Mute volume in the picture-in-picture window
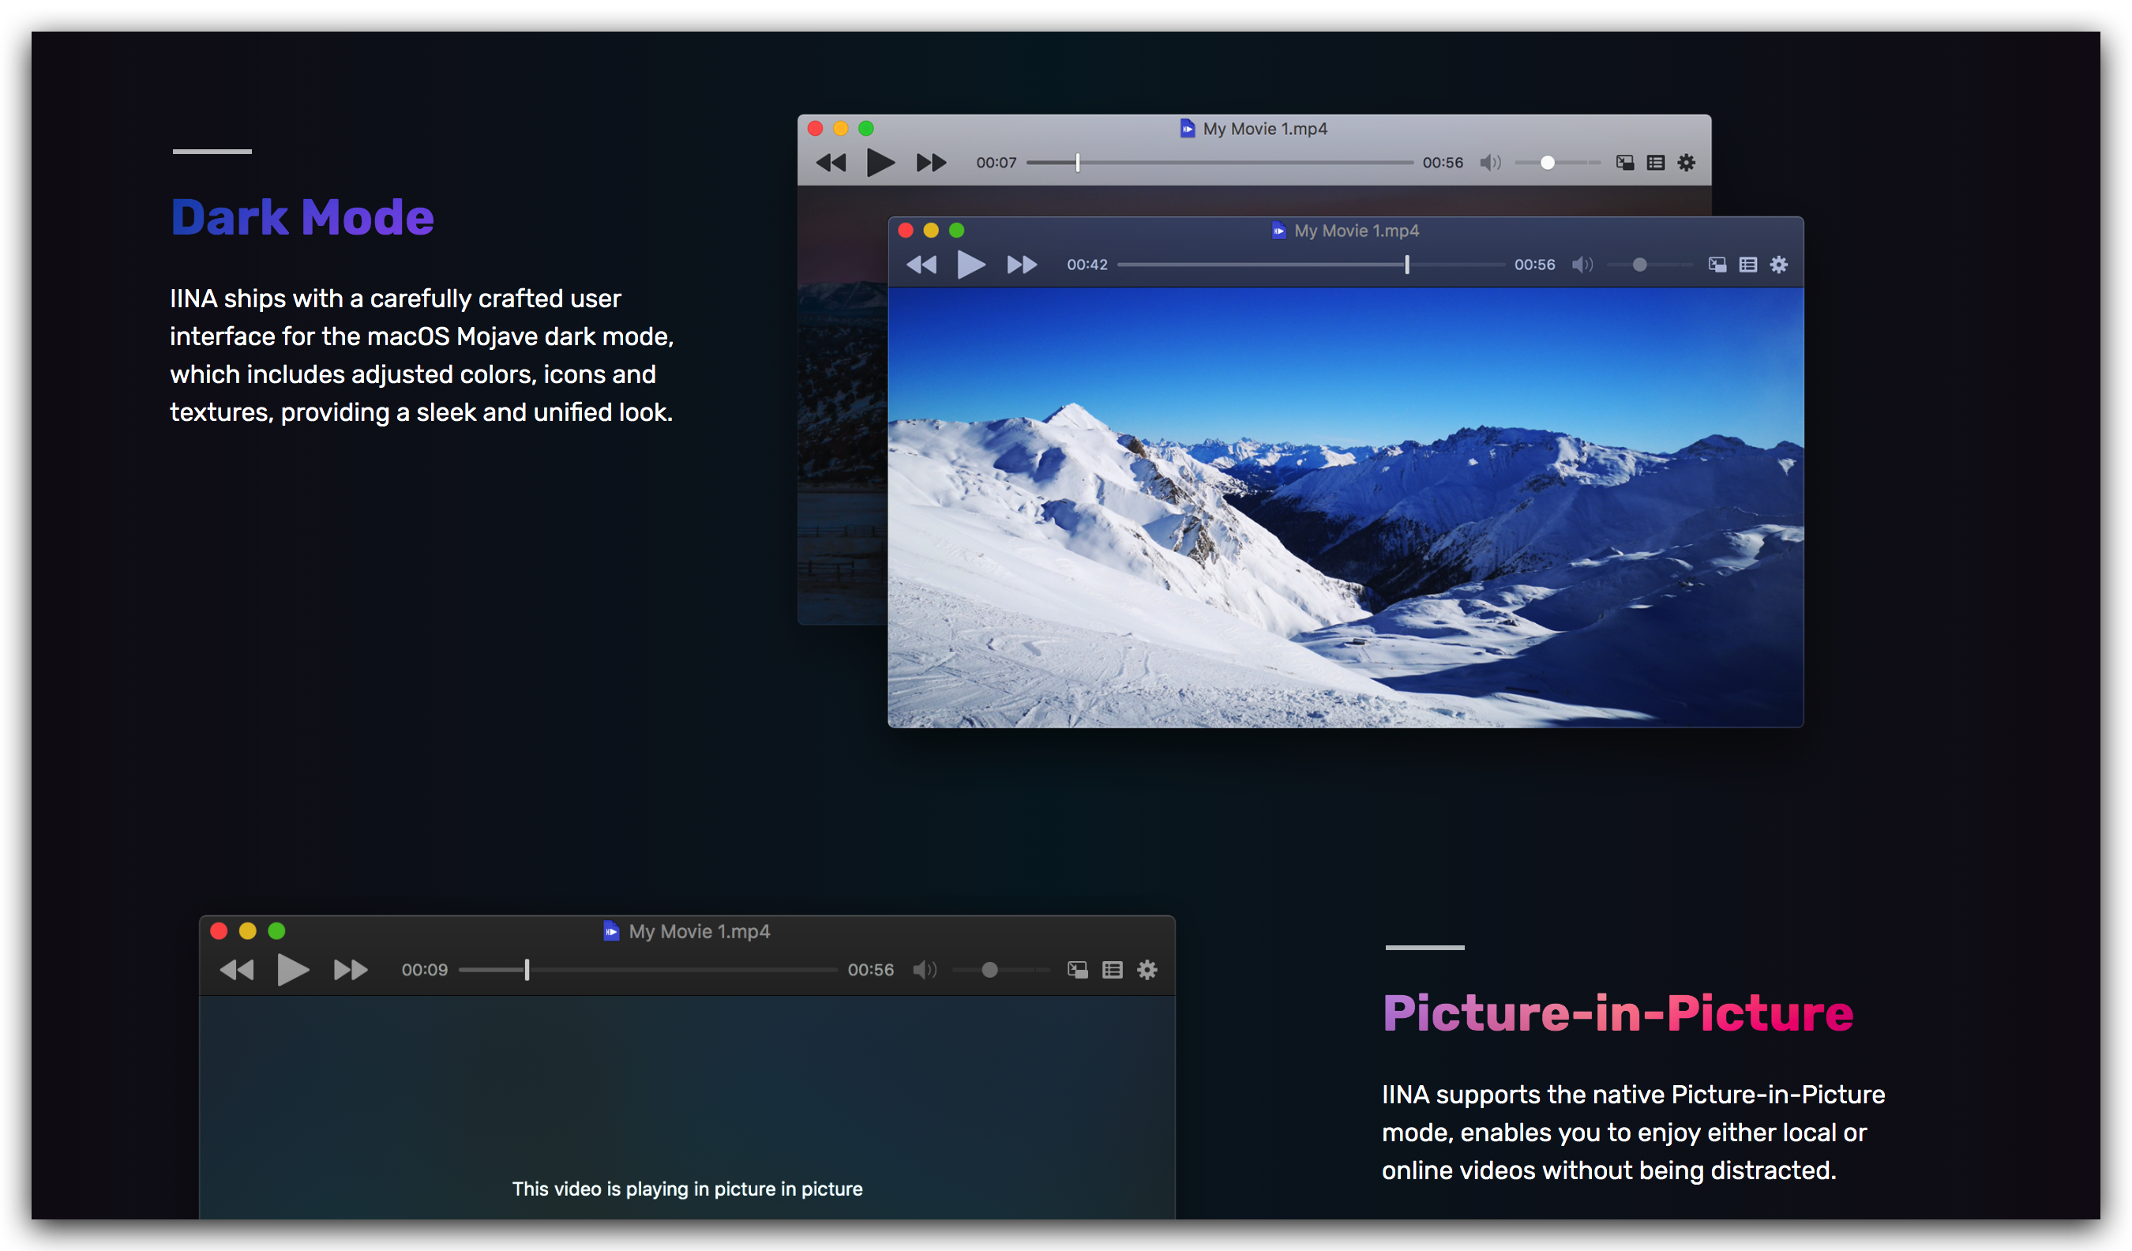 tap(925, 970)
